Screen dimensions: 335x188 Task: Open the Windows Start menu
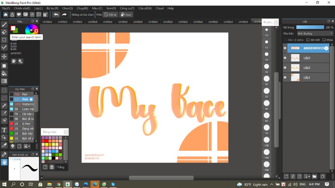tap(4, 184)
